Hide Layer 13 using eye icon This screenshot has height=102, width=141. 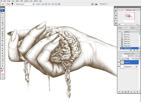pos(119,62)
